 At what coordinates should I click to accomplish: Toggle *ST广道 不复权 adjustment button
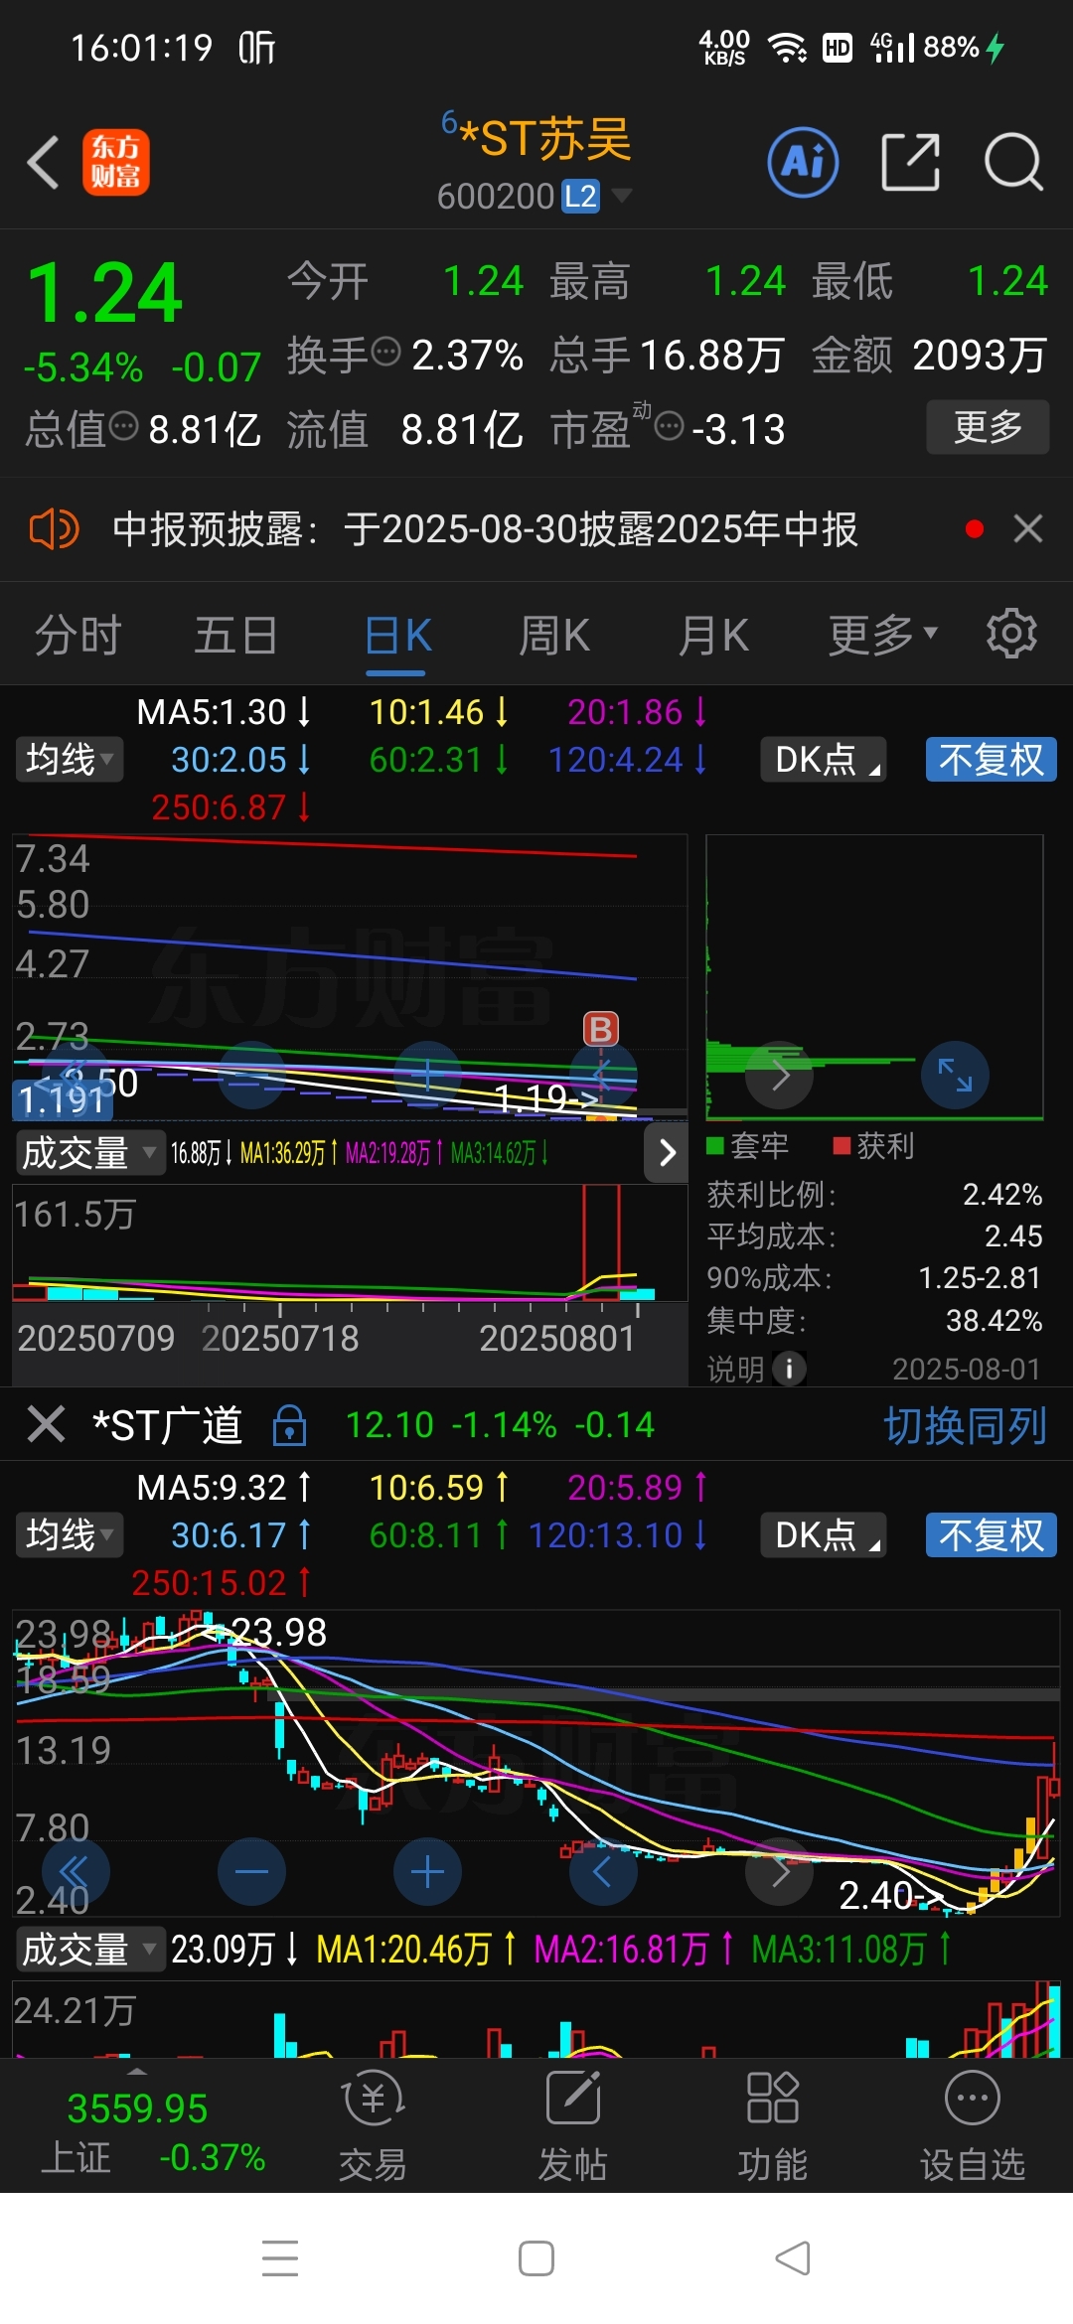coord(992,1535)
